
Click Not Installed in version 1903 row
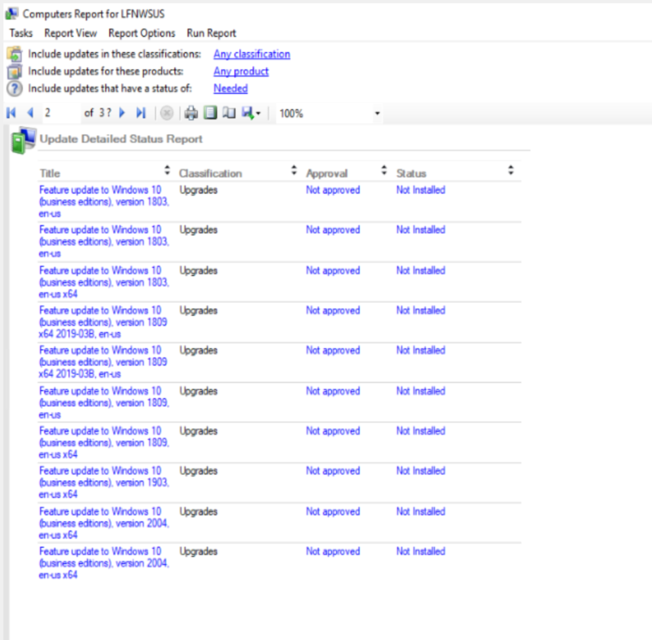pos(421,471)
